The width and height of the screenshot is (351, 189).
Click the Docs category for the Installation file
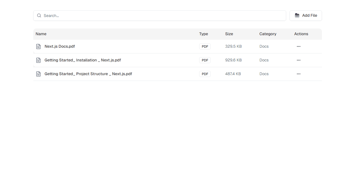click(x=264, y=60)
